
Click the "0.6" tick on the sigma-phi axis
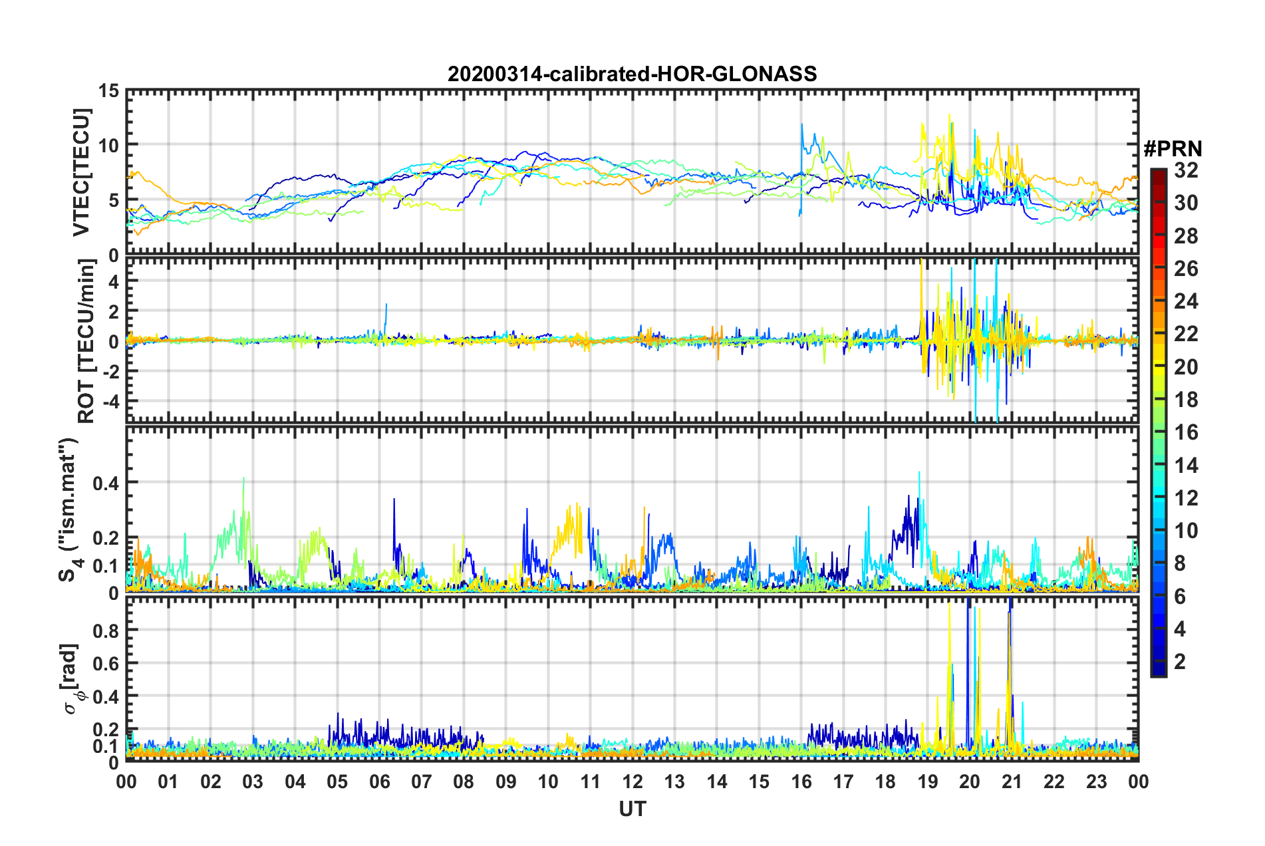pos(106,663)
